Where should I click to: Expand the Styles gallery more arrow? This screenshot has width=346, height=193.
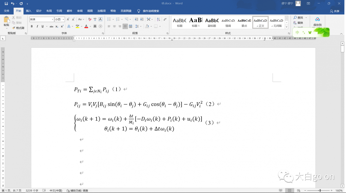pos(287,27)
